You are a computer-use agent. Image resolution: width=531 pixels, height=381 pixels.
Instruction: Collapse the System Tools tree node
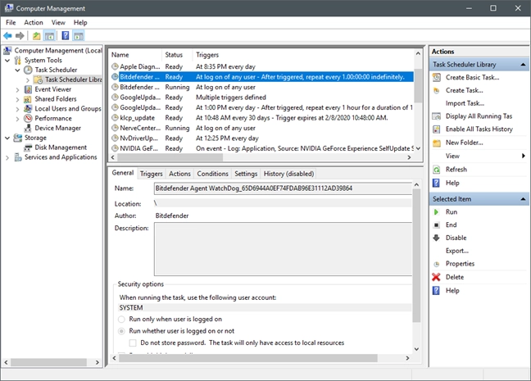(x=7, y=61)
